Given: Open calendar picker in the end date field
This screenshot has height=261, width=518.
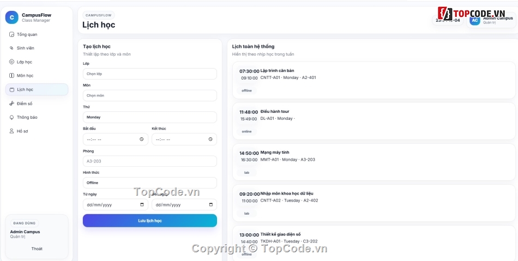Looking at the screenshot, I should point(211,204).
